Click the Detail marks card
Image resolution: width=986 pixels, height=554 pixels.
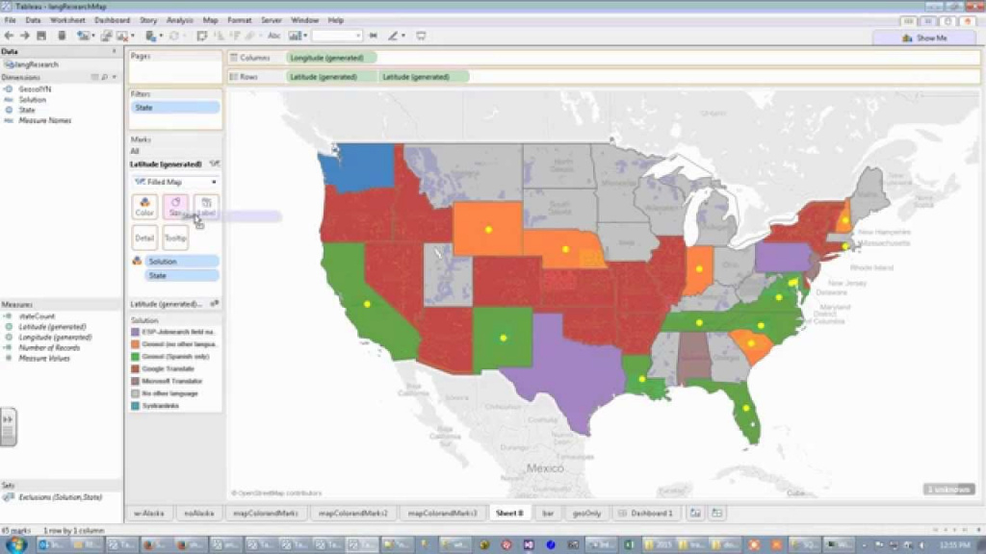coord(144,238)
